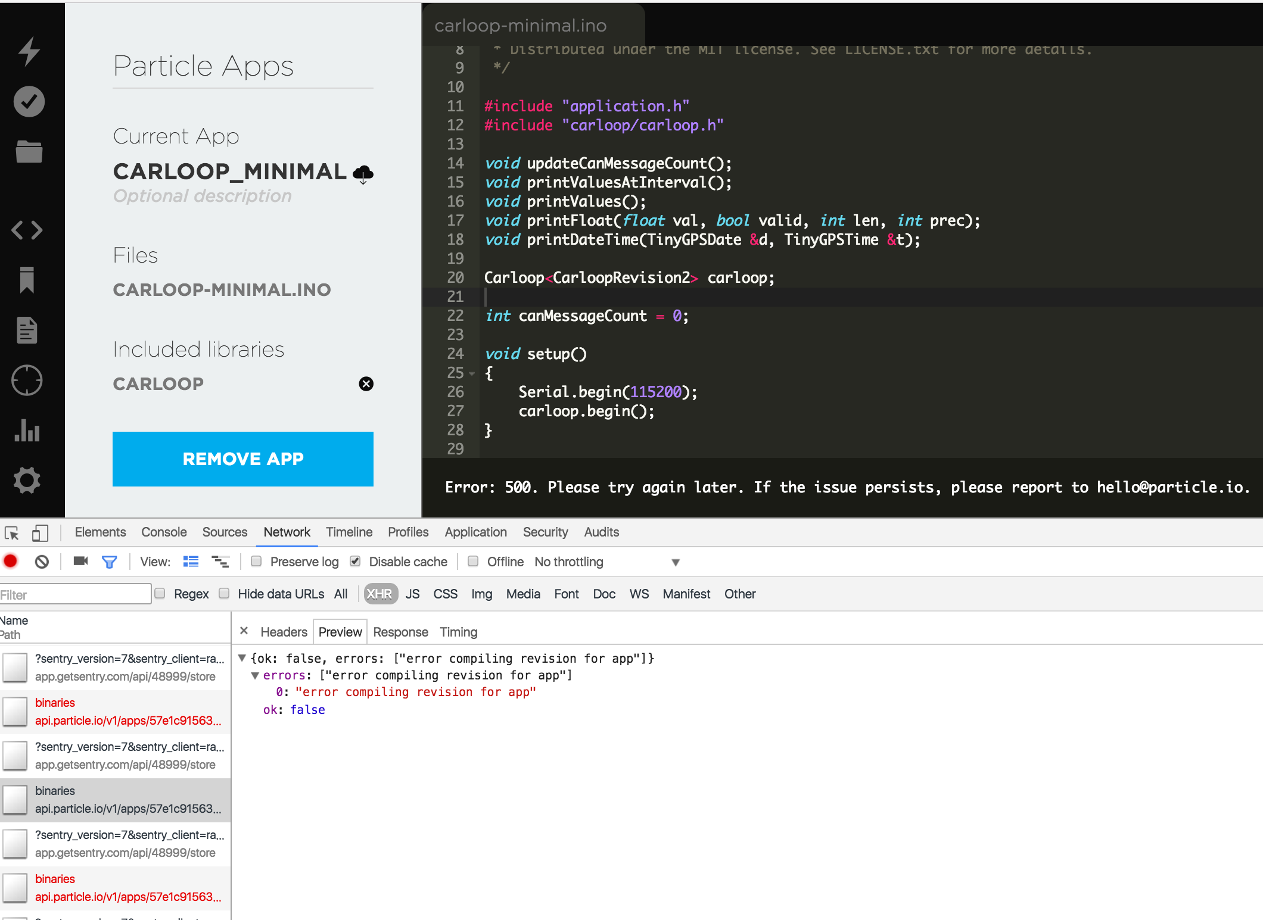Open the CARLOOP-MINIMAL.INO file
This screenshot has width=1263, height=920.
[222, 290]
